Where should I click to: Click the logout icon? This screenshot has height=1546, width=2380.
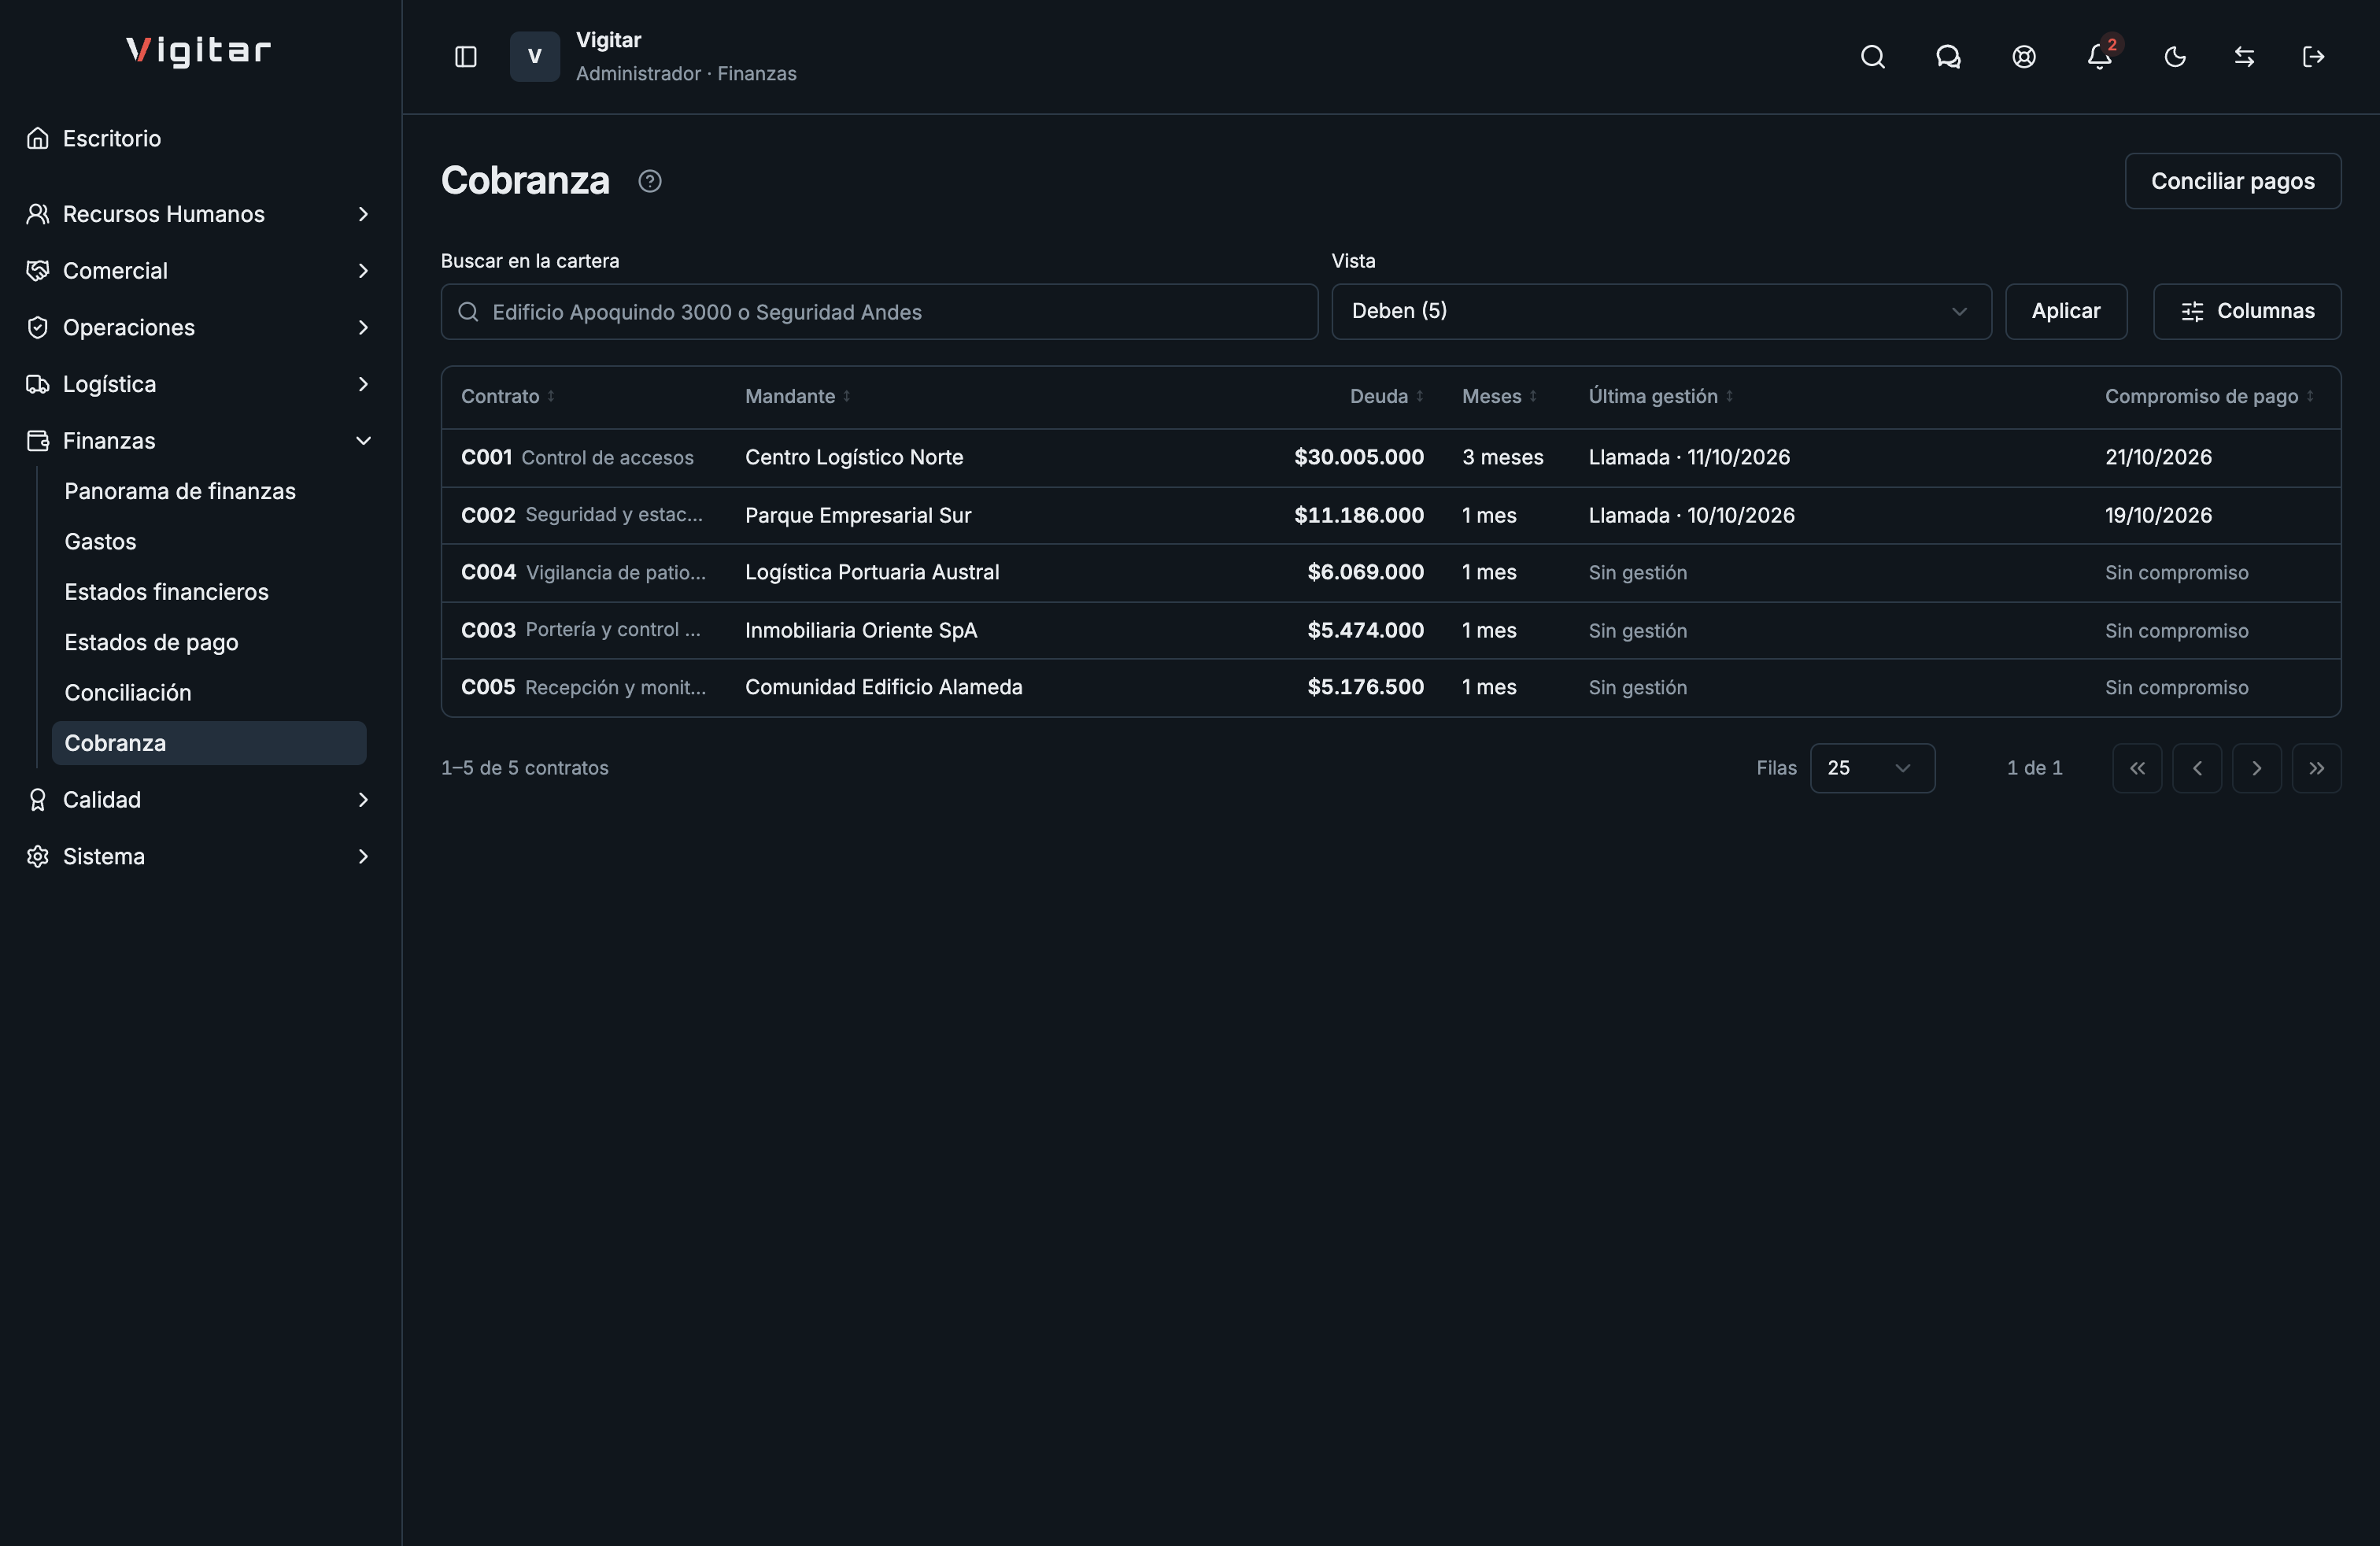(x=2313, y=57)
